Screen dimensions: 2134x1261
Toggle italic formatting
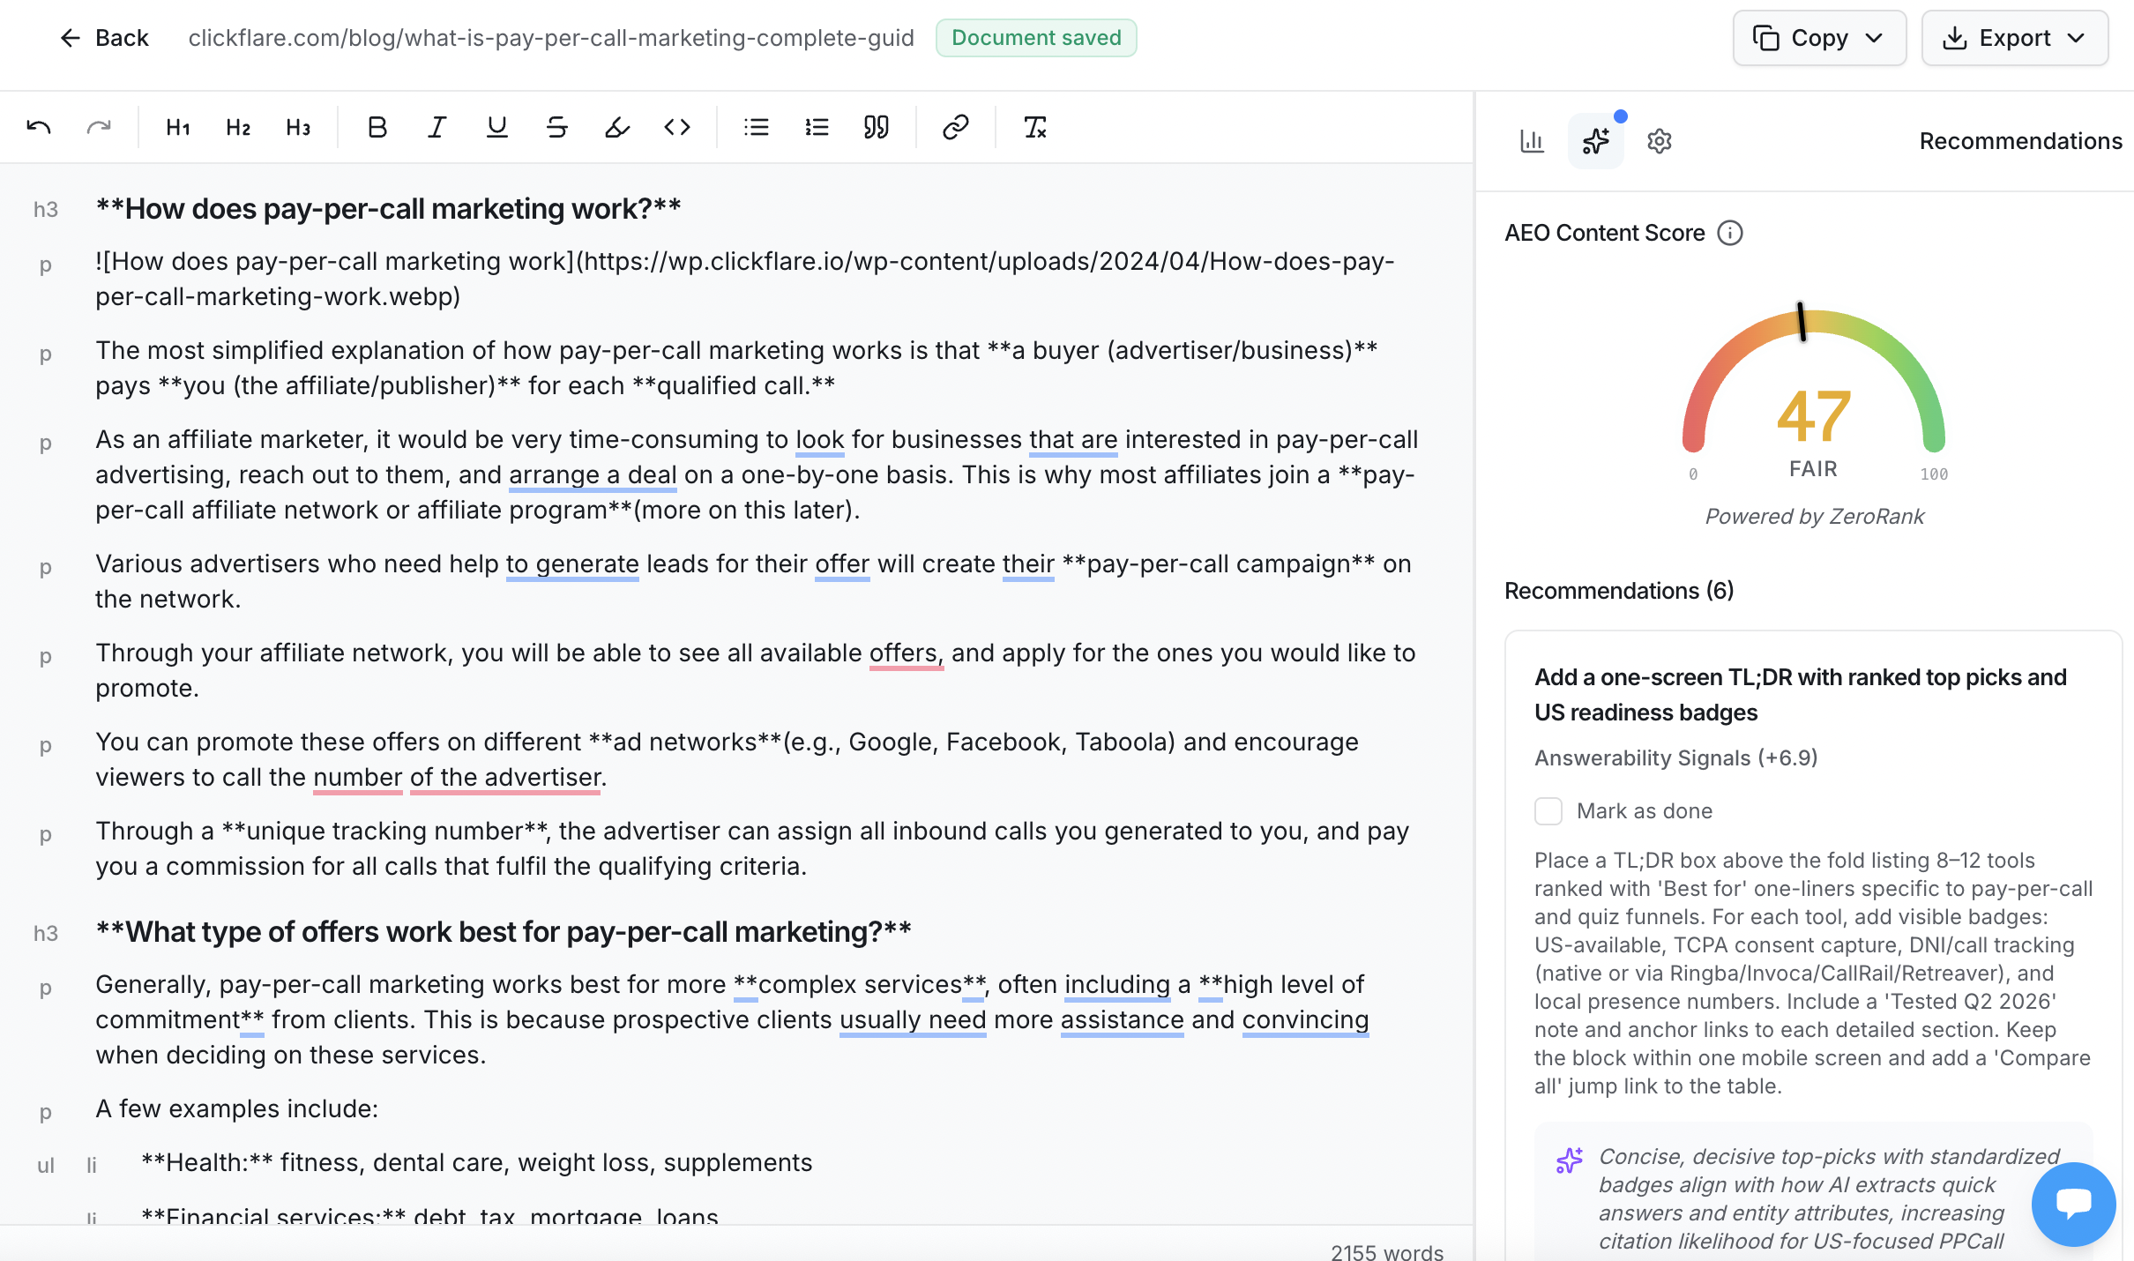click(x=436, y=128)
